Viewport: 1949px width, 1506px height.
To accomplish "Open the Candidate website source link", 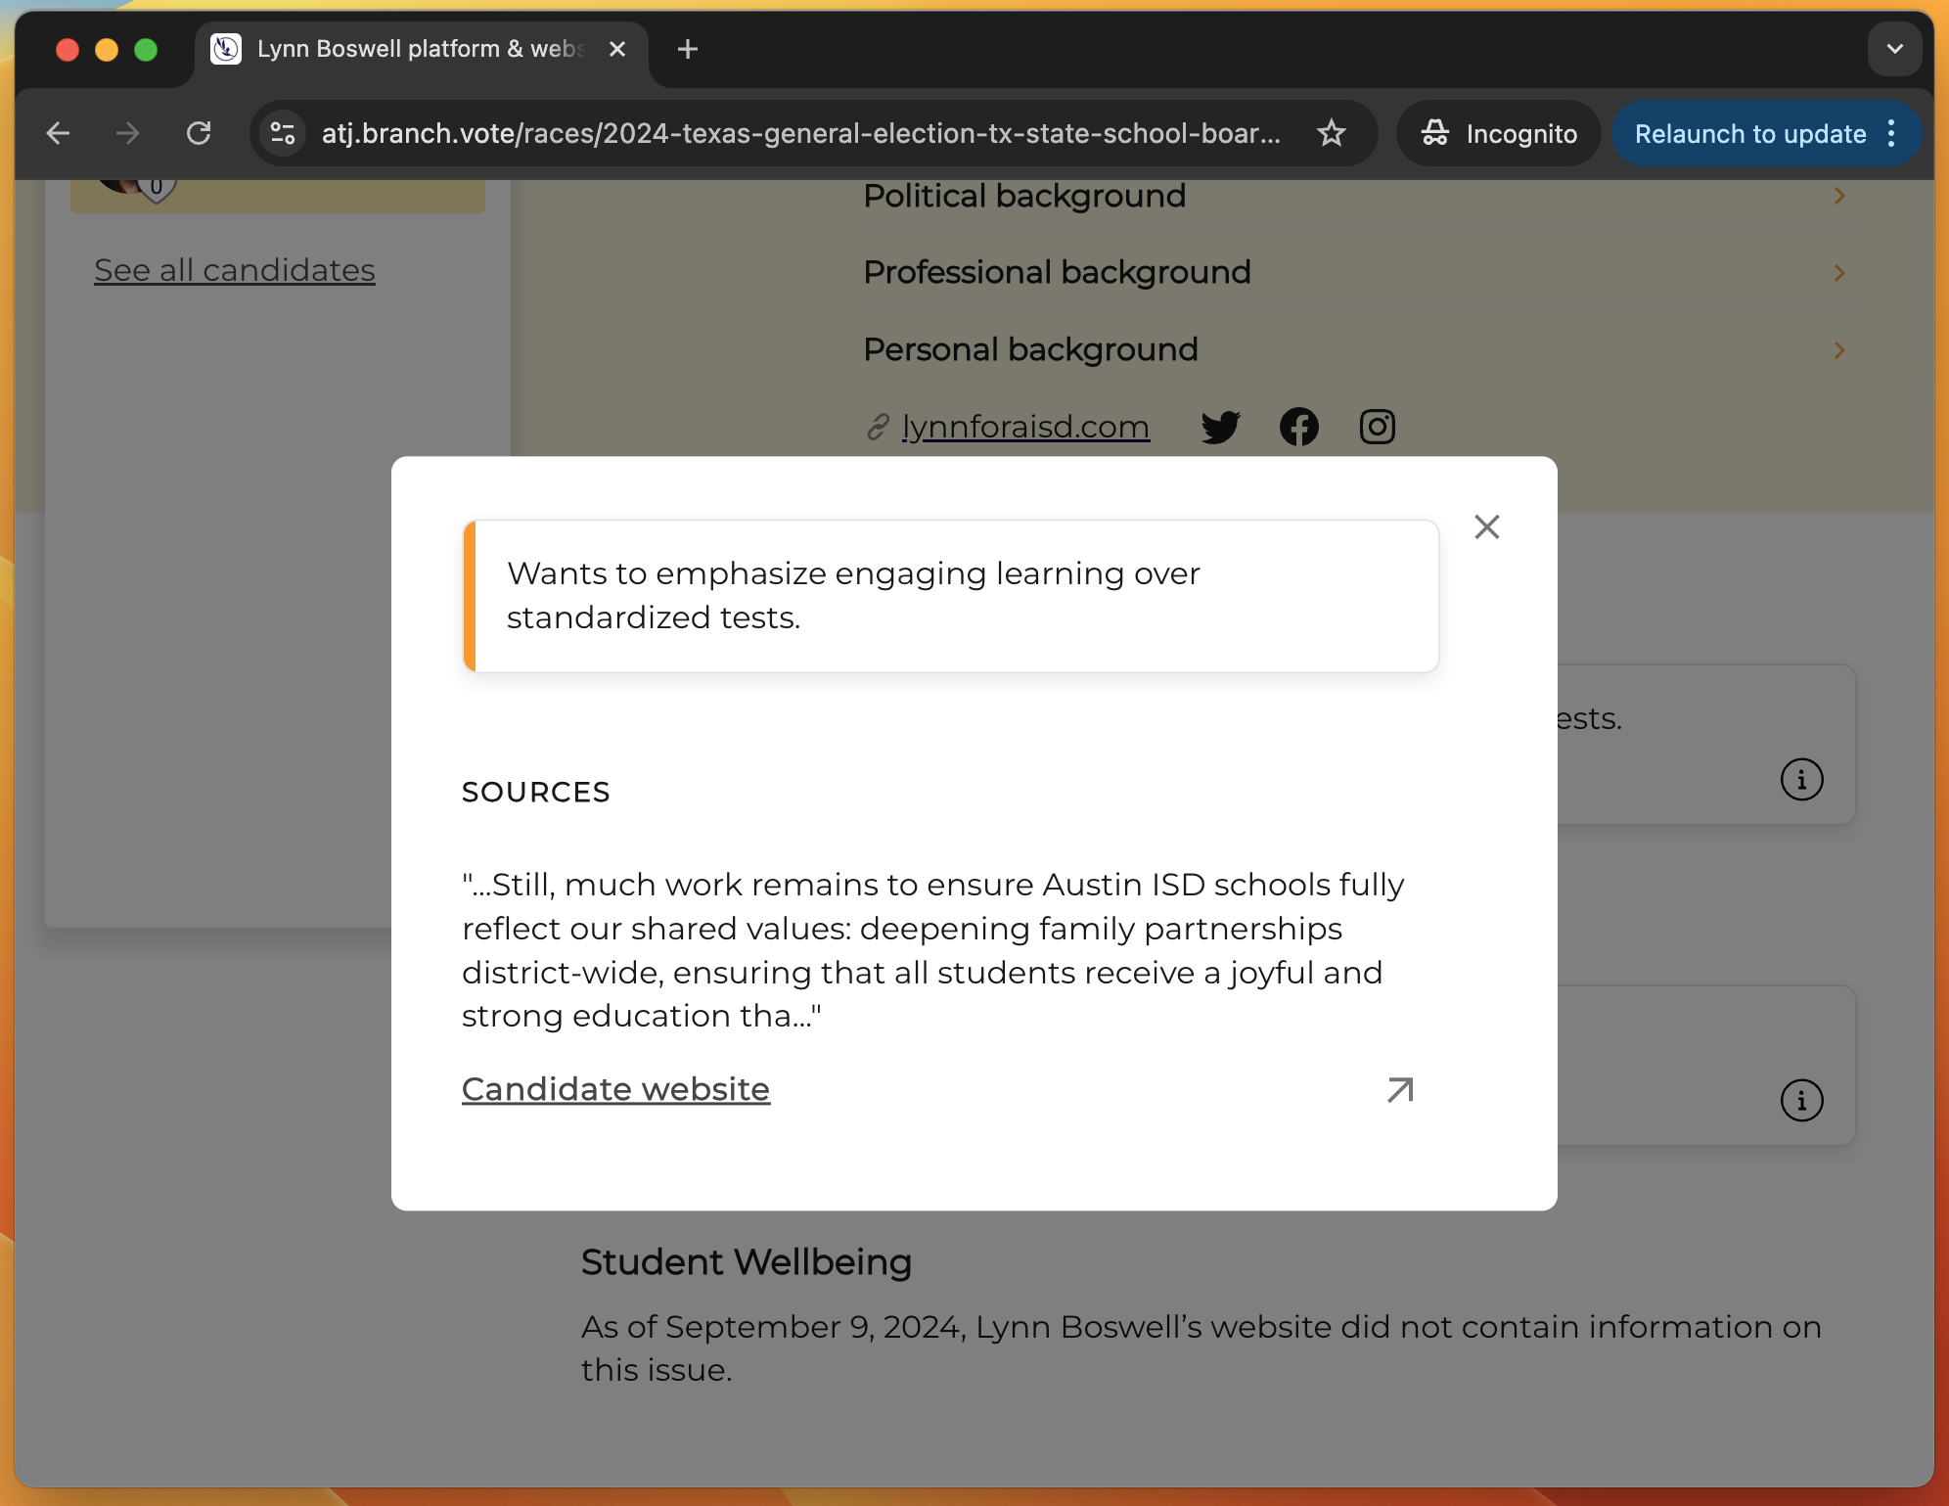I will click(615, 1089).
